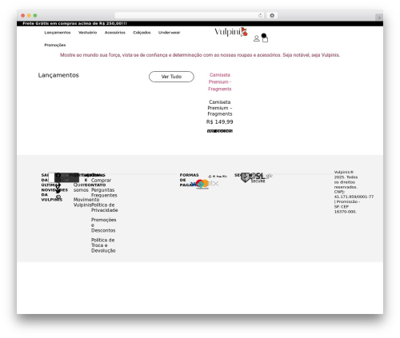This screenshot has width=400, height=338.
Task: Click the Ver Tudo button
Action: tap(171, 77)
